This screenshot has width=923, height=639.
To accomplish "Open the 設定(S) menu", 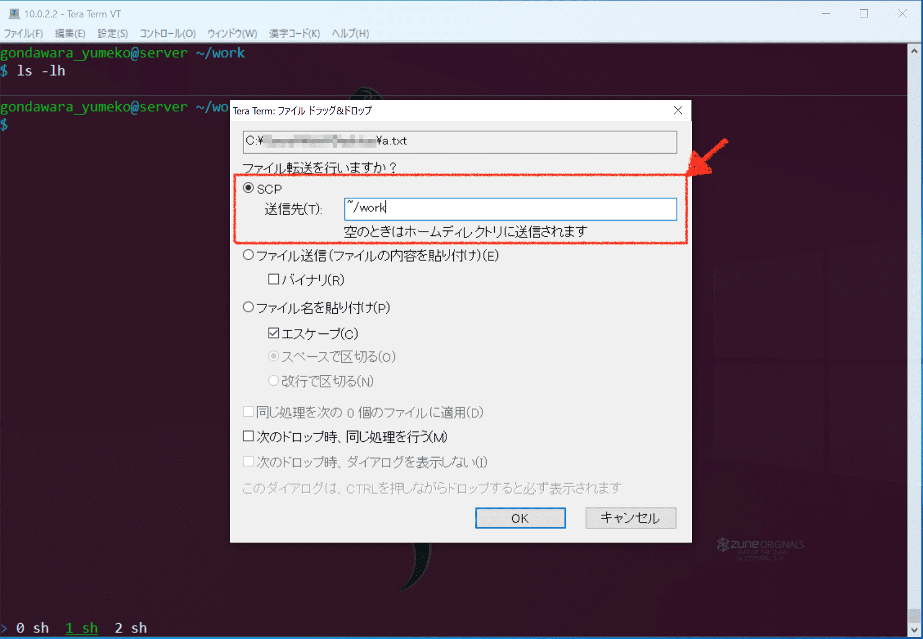I will (x=113, y=34).
